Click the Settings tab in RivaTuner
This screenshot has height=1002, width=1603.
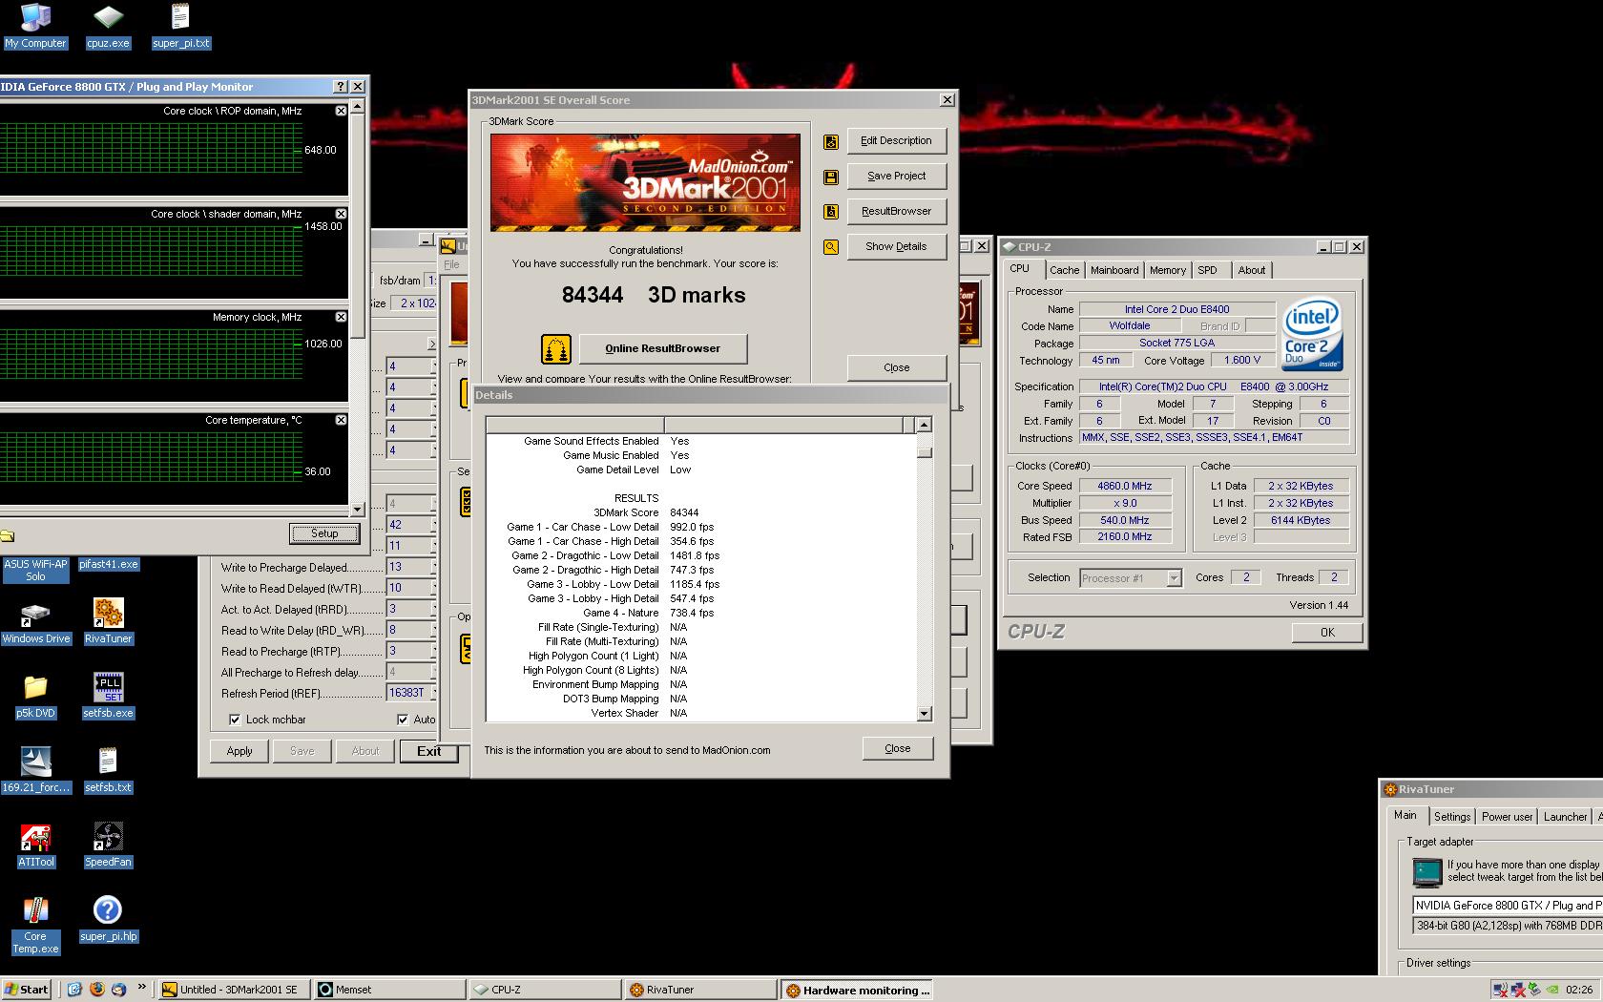(x=1451, y=817)
